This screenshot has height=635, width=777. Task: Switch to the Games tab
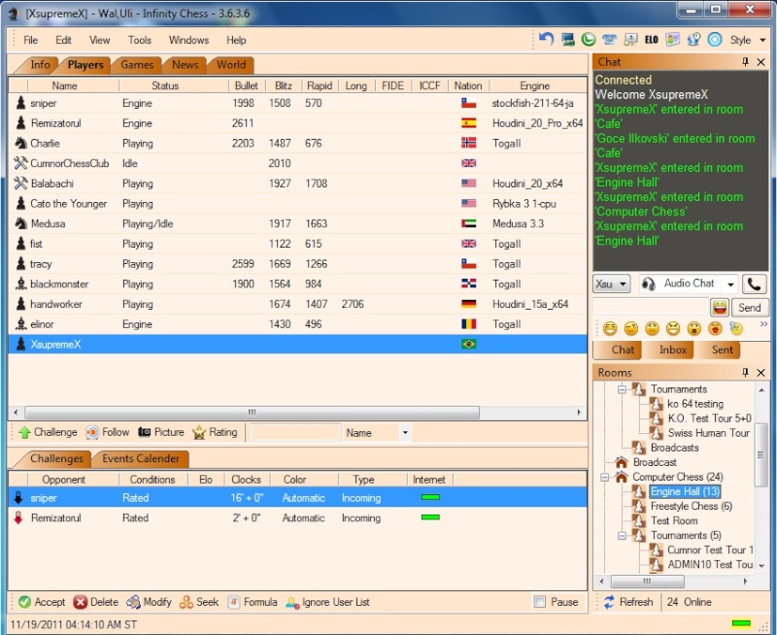click(137, 65)
